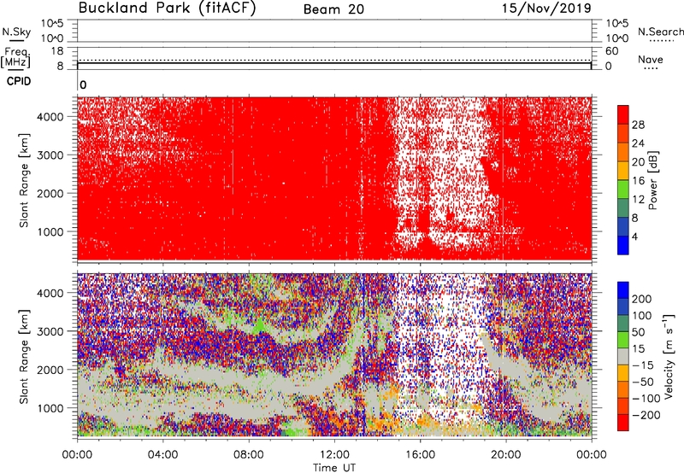Viewport: 684px width, 473px height.
Task: Click the "18" frequency tick label
Action: coord(57,51)
